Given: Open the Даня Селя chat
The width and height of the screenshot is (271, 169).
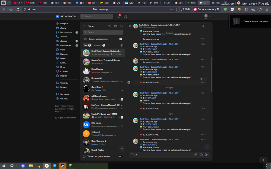Looking at the screenshot, I should [103, 89].
